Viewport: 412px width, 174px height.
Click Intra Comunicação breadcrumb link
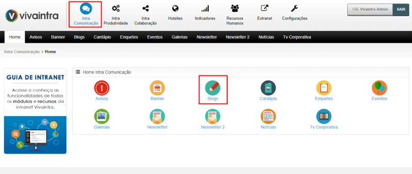tap(22, 52)
